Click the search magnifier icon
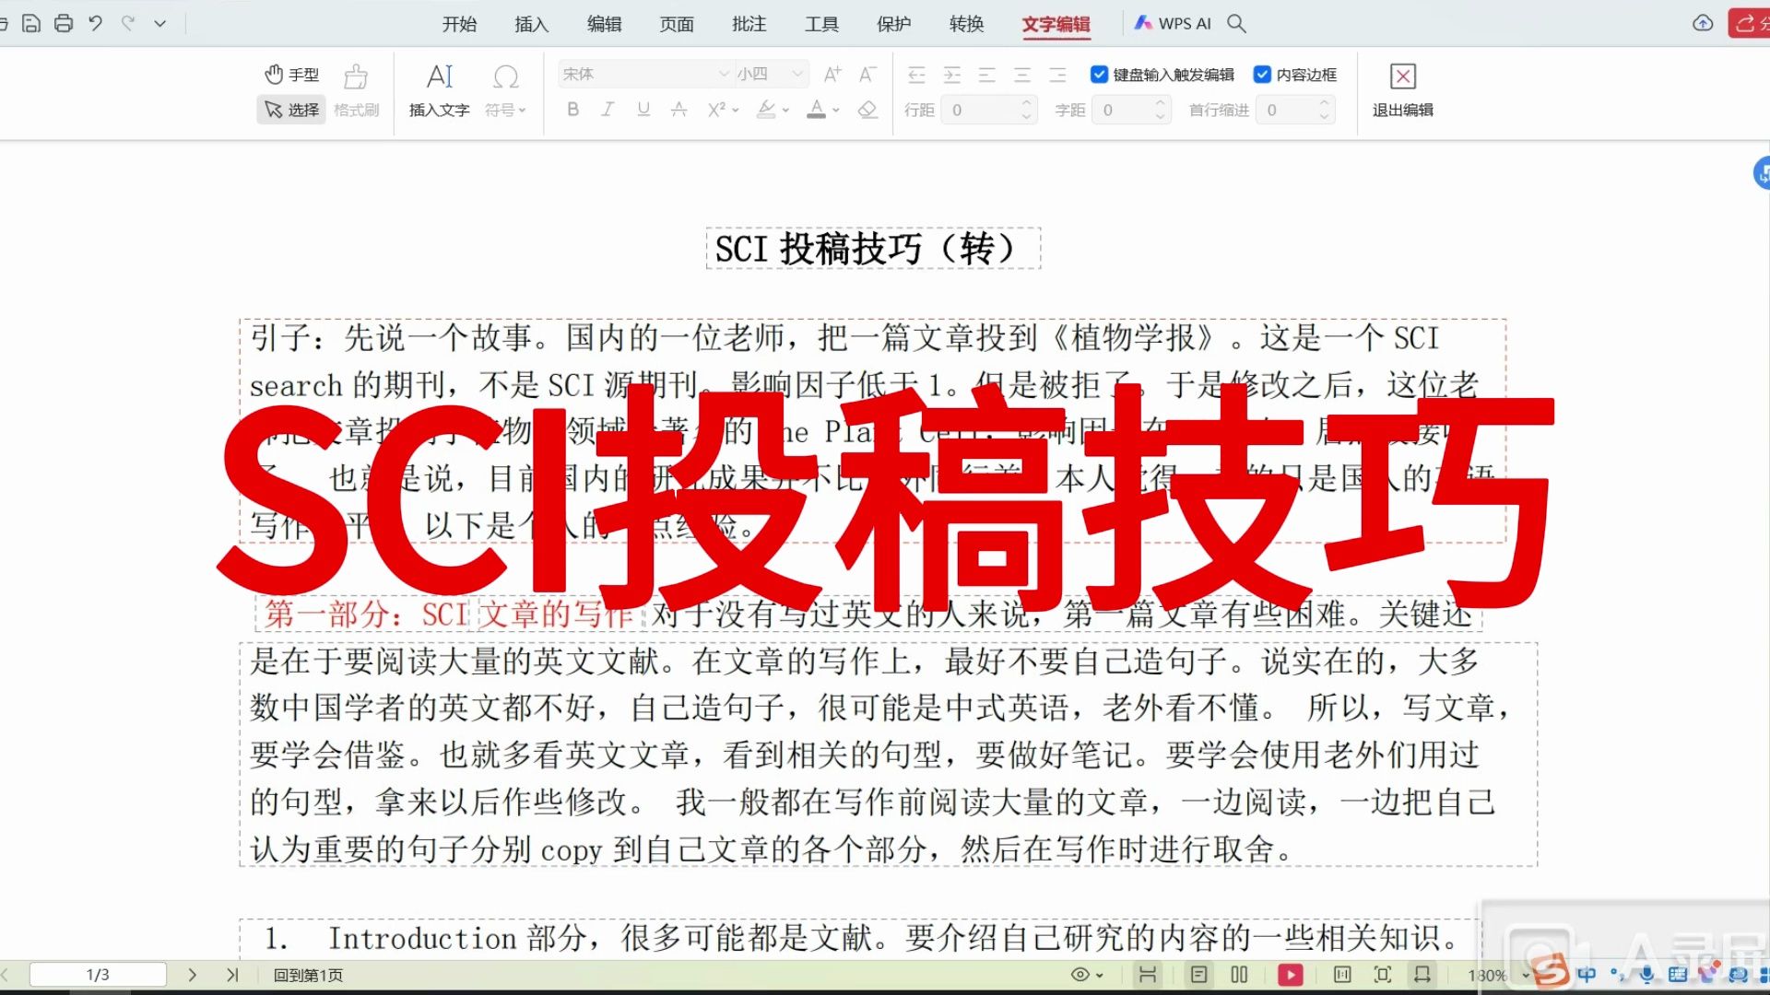 tap(1236, 24)
